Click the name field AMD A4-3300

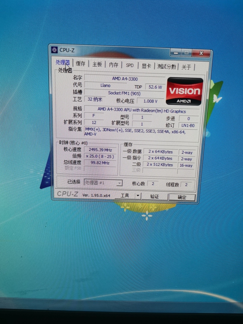point(125,79)
